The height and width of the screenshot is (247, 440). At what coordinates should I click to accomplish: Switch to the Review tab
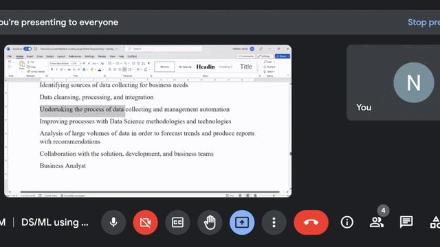click(102, 56)
